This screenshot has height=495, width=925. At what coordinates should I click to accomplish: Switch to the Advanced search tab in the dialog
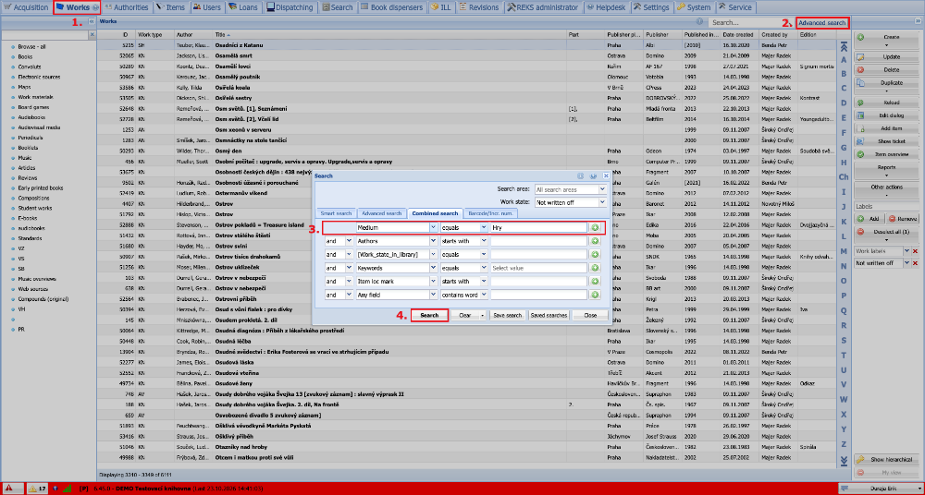click(381, 212)
